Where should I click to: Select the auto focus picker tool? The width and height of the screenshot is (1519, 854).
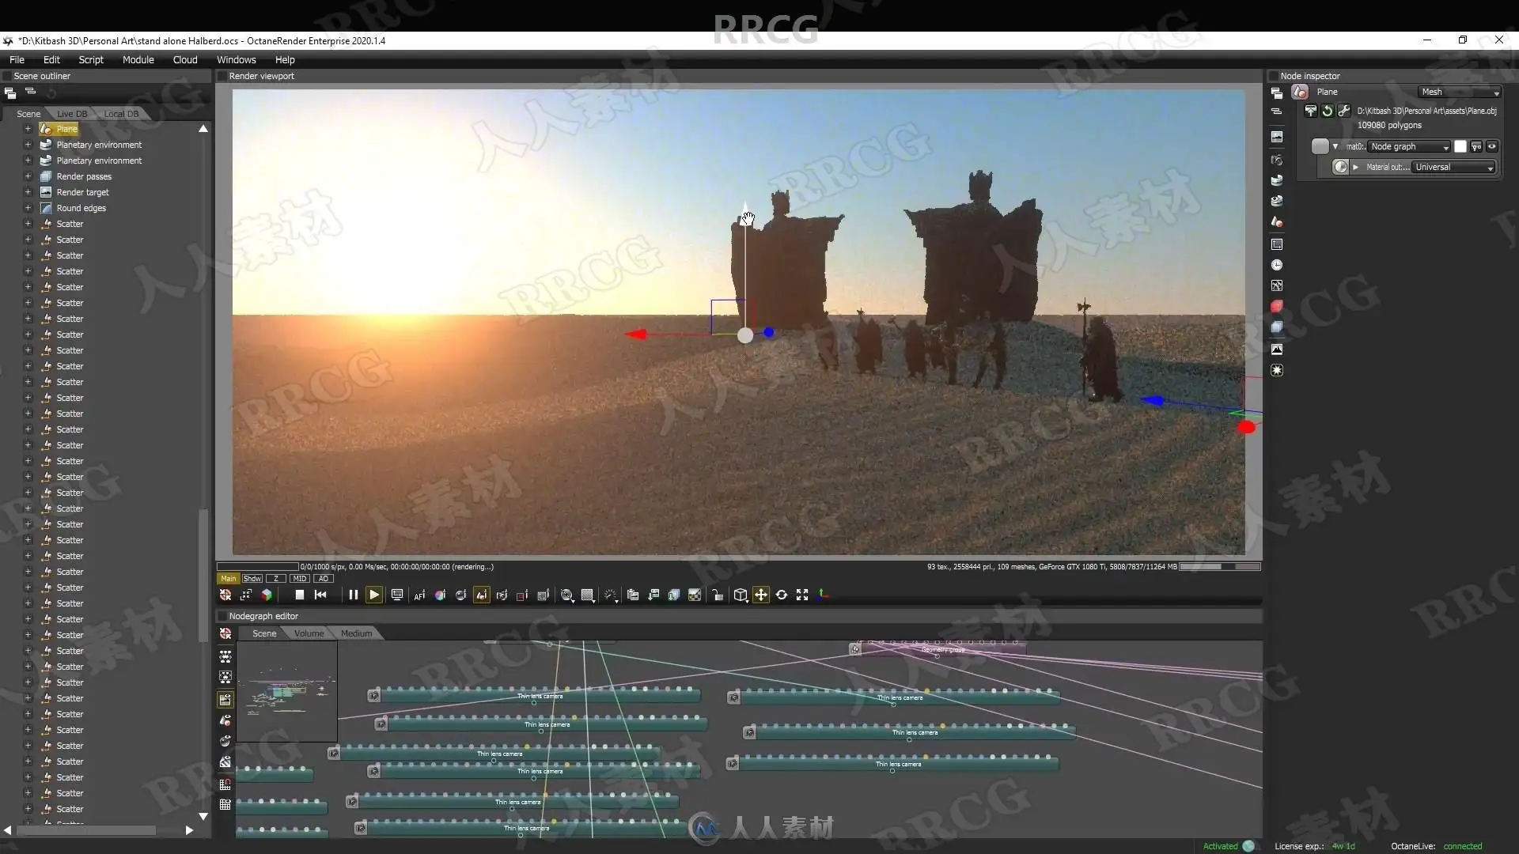419,595
